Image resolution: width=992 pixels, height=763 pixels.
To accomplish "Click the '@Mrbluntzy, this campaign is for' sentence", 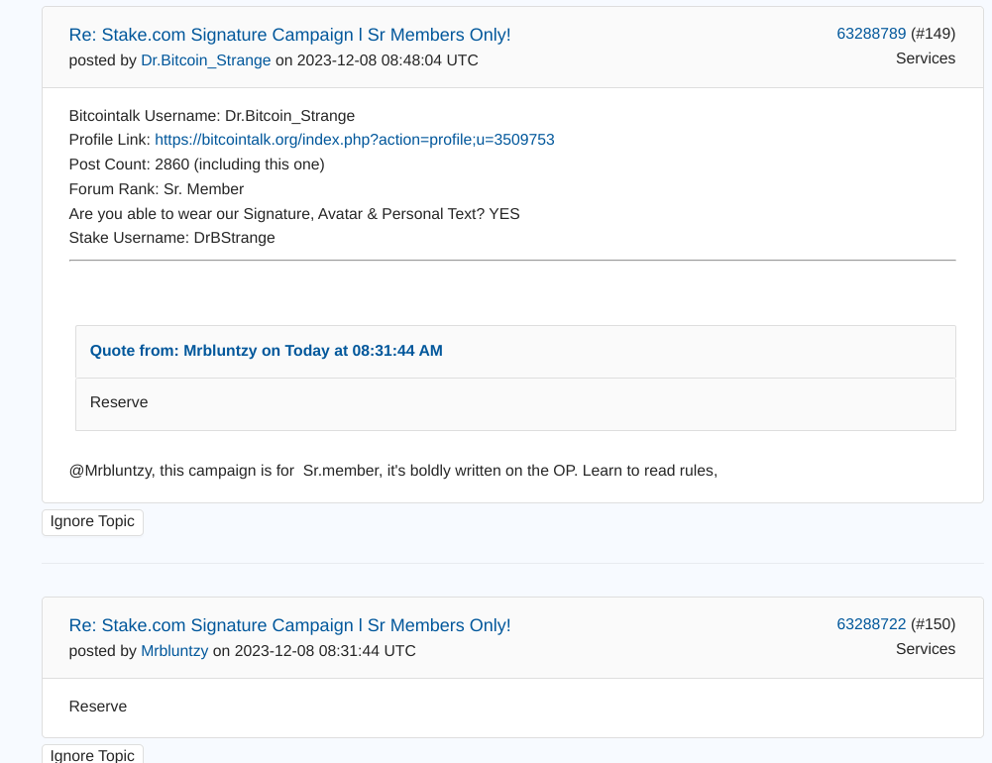I will [x=392, y=471].
